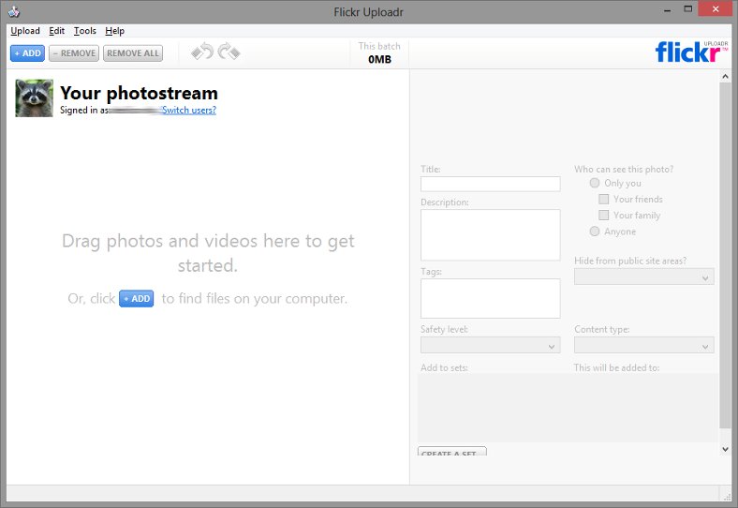Screen dimensions: 738x508
Task: Click the CREATE A SET button
Action: click(x=451, y=451)
